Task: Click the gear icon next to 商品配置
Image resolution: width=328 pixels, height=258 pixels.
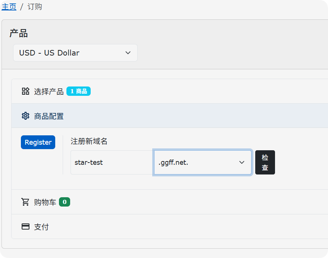Action: point(25,116)
